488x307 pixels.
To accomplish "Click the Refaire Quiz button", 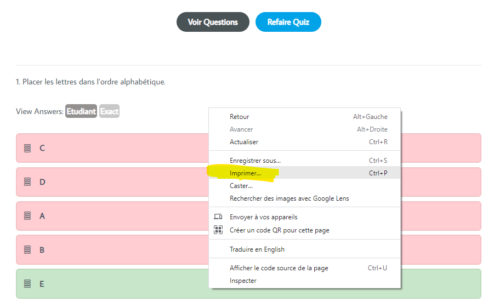I will (288, 22).
